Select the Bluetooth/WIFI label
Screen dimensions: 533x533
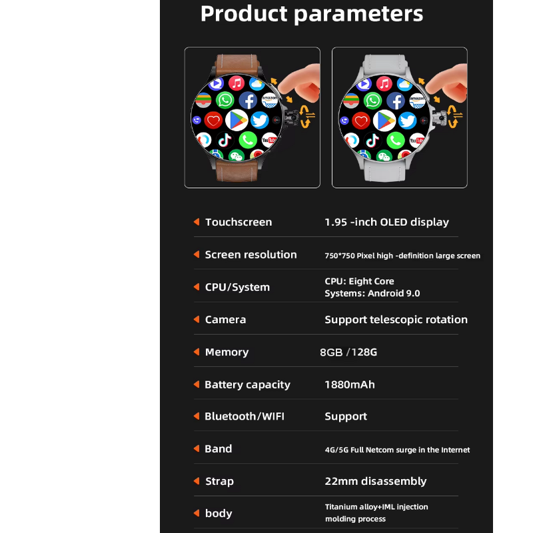click(x=245, y=416)
